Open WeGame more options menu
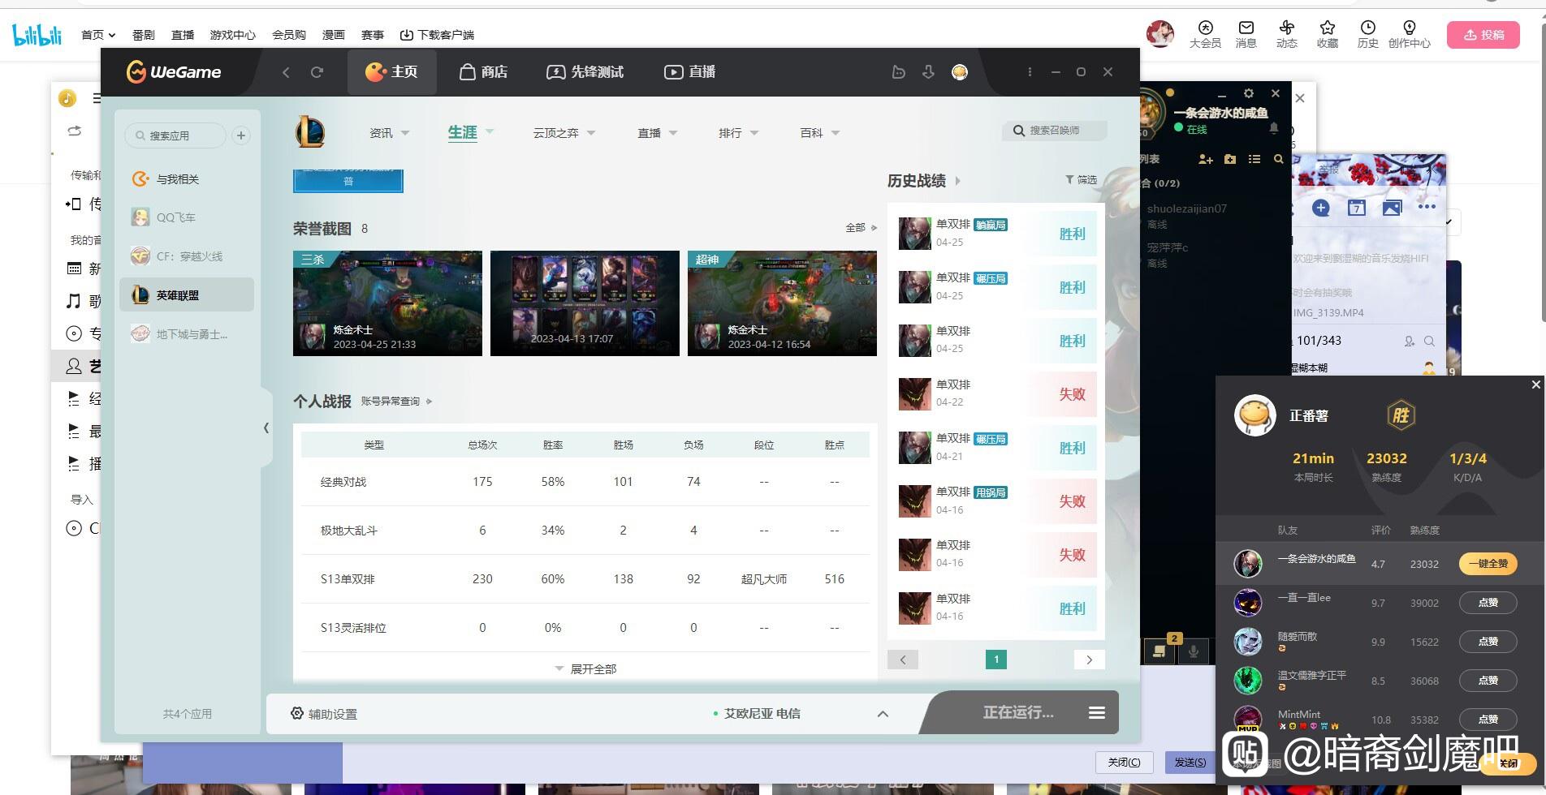 click(1030, 72)
